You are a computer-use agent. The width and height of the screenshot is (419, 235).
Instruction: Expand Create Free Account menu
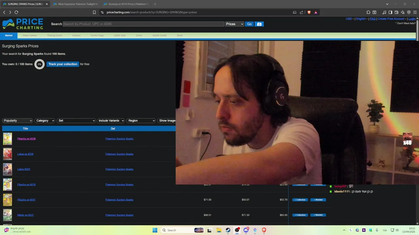[x=392, y=19]
